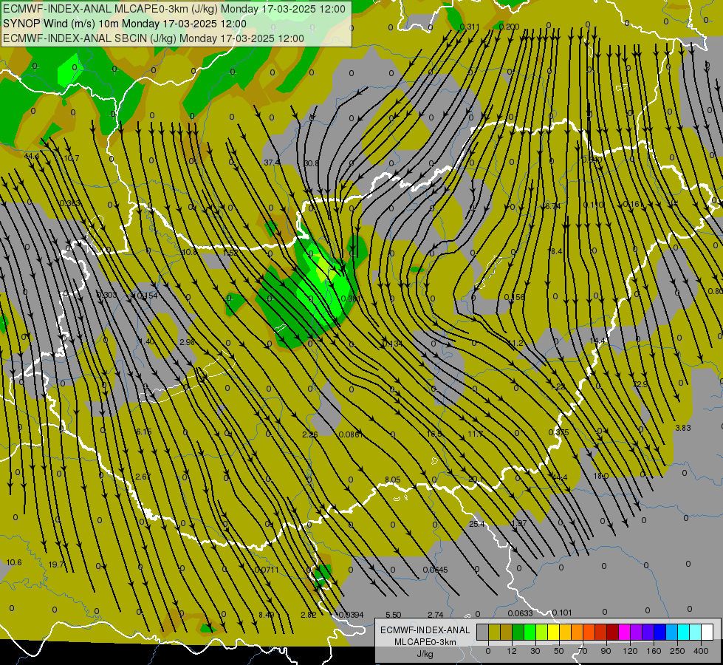Click the '0.0711' value on the map
The height and width of the screenshot is (665, 723).
tap(267, 570)
